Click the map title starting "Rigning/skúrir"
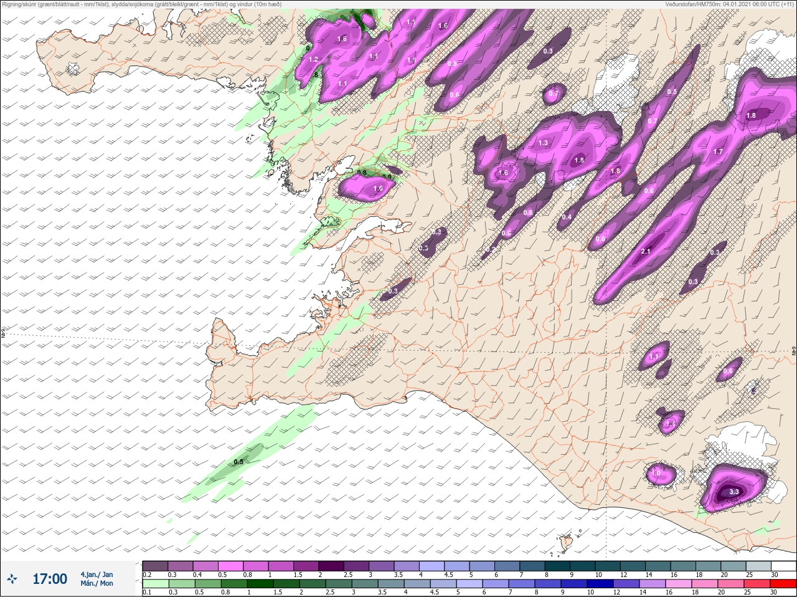Viewport: 797px width, 597px height. (x=141, y=4)
